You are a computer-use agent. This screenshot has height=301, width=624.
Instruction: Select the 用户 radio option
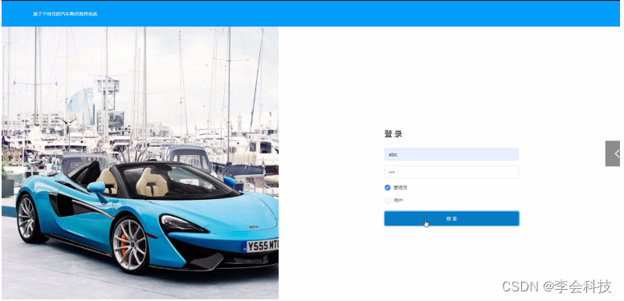point(388,201)
